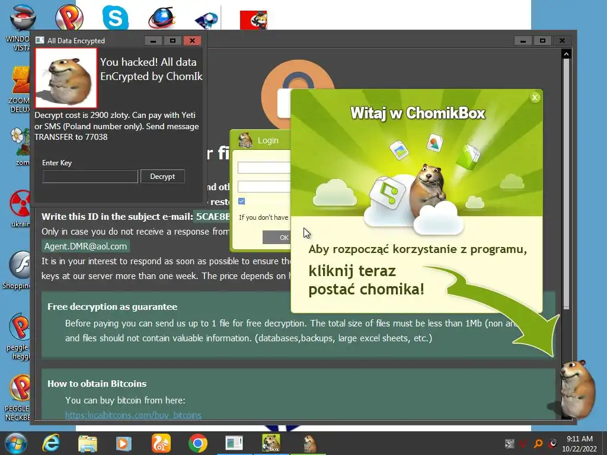Toggle the checkbox in the Login dialog
607x455 pixels.
(x=242, y=201)
